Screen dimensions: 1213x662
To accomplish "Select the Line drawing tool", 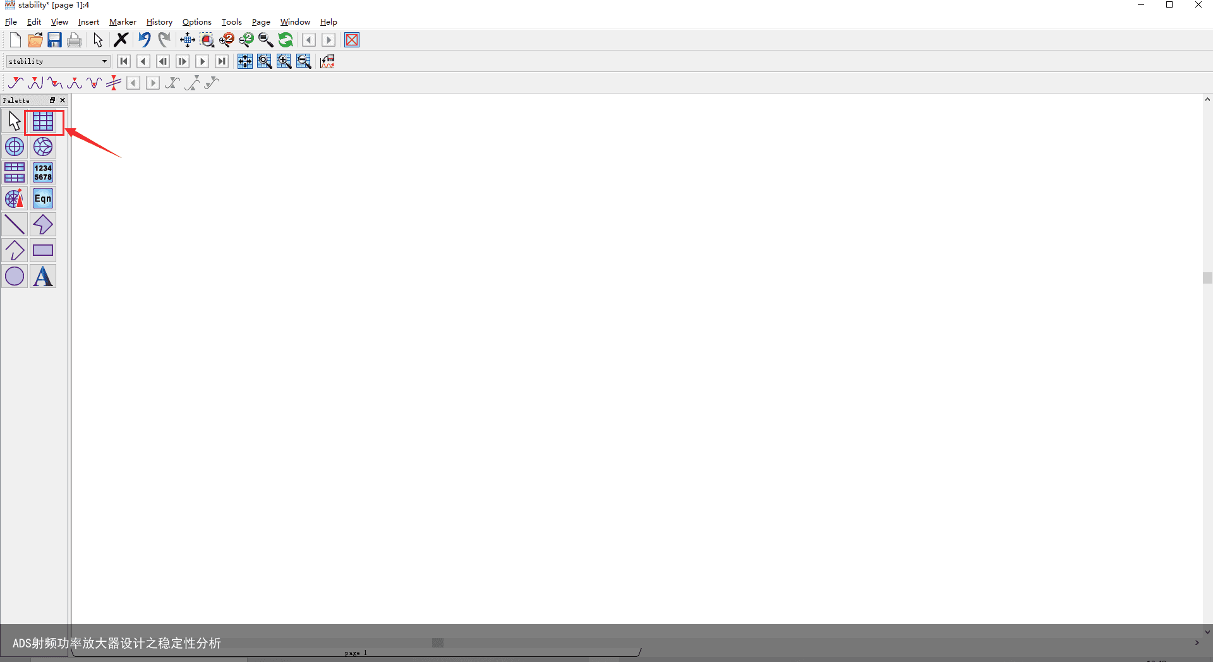I will pyautogui.click(x=15, y=225).
